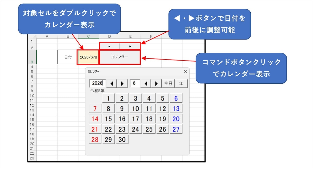Pick day 1 in the calendar

tap(109, 98)
